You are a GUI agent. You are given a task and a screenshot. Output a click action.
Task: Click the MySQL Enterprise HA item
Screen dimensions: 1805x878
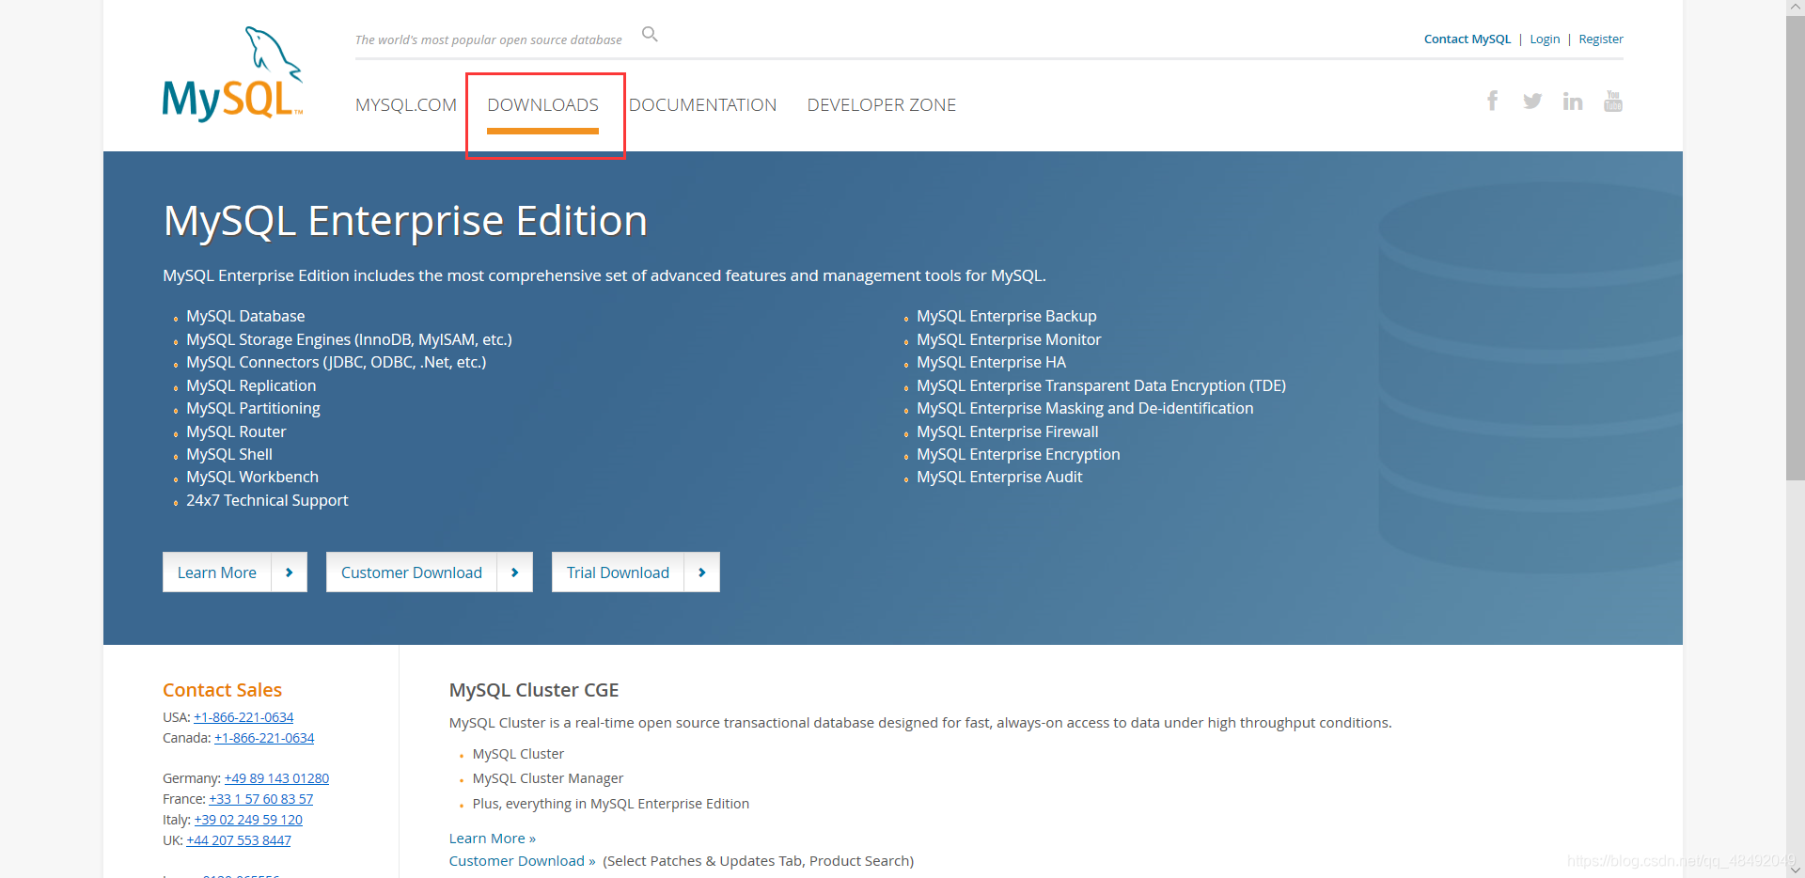991,363
